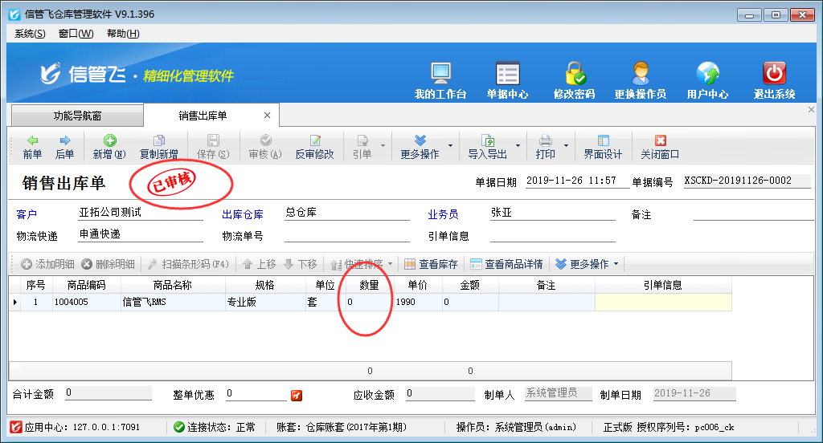
Task: Click 界面设计 layout design icon
Action: pyautogui.click(x=603, y=140)
